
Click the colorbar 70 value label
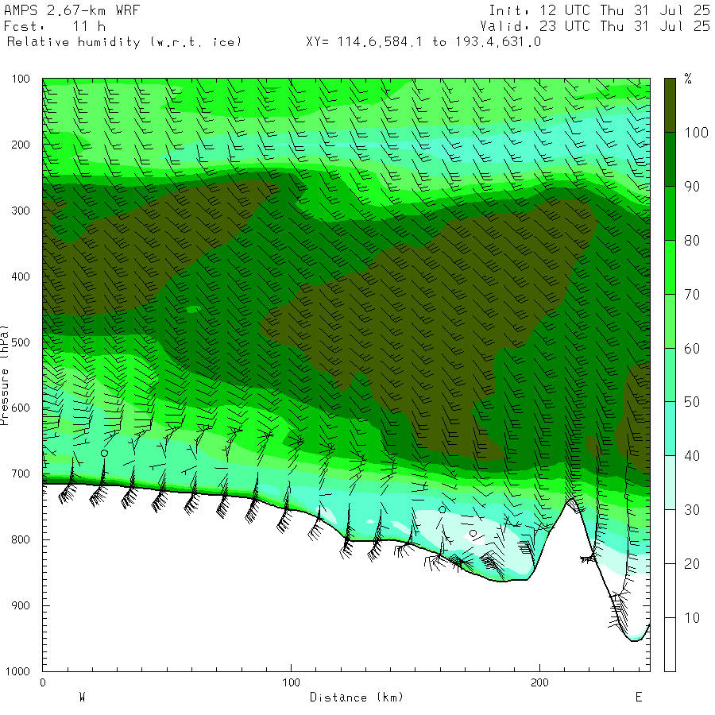[x=692, y=295]
